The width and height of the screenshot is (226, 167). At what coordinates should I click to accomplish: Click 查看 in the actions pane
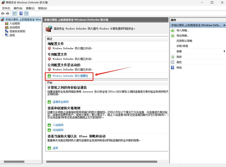pyautogui.click(x=179, y=51)
